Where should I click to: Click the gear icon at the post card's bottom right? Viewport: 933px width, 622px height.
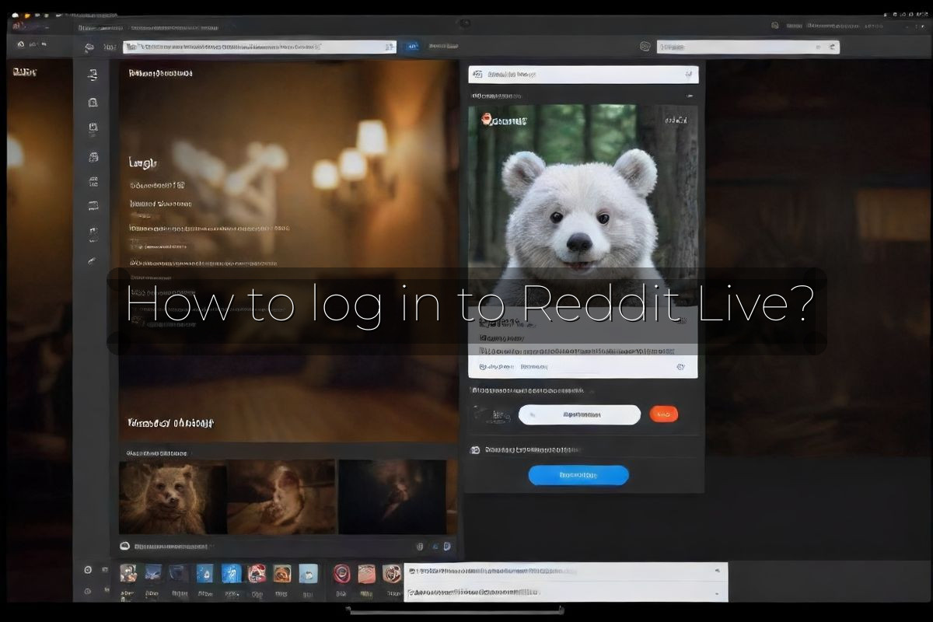[x=680, y=366]
